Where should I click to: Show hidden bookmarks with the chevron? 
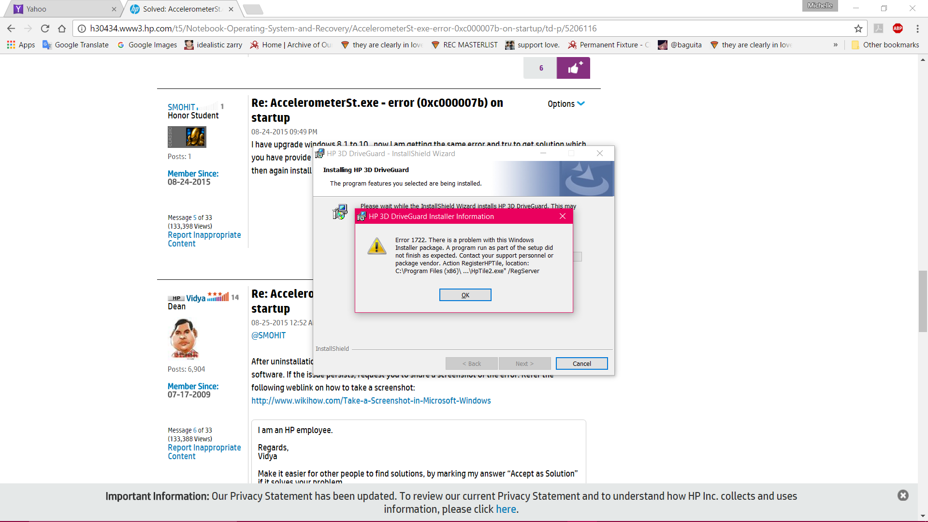(x=835, y=45)
